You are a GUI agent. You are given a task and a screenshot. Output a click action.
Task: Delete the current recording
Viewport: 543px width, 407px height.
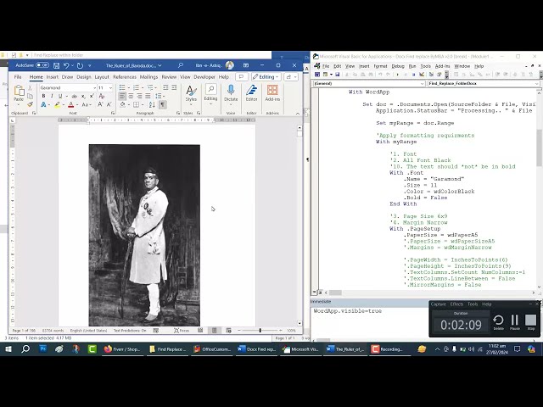[498, 322]
